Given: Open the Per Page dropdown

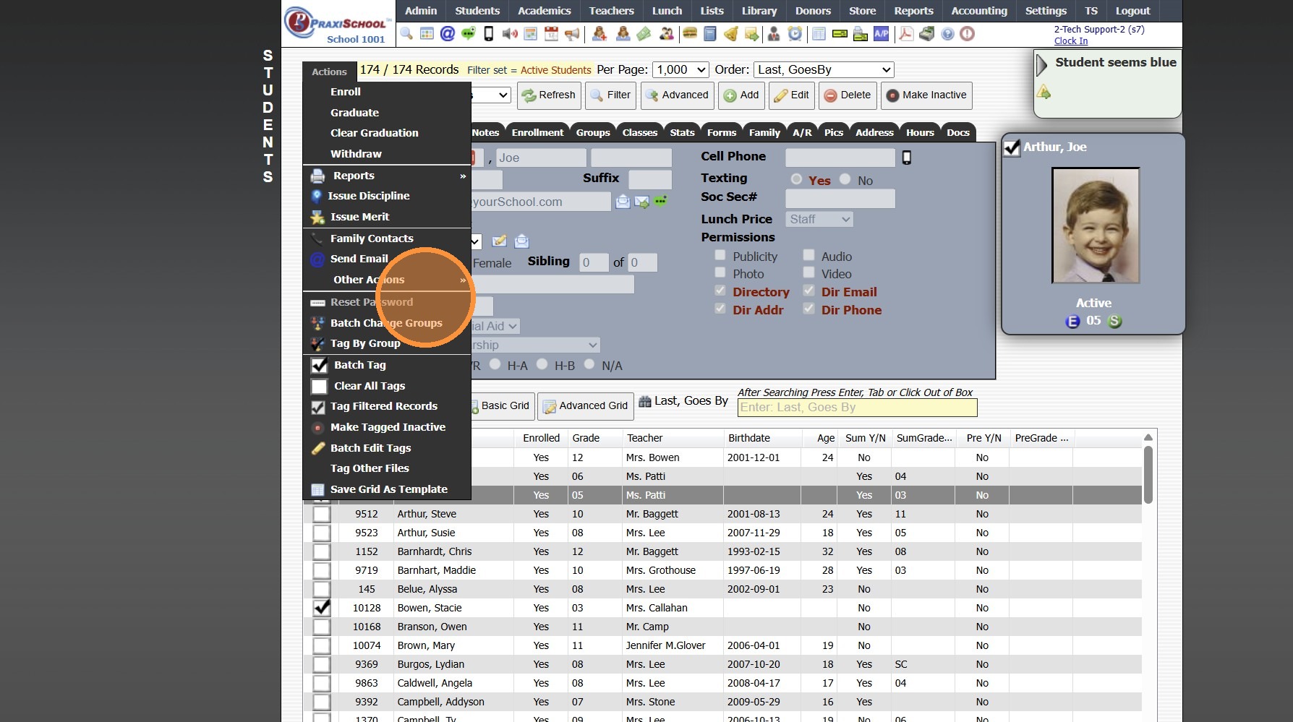Looking at the screenshot, I should 680,70.
